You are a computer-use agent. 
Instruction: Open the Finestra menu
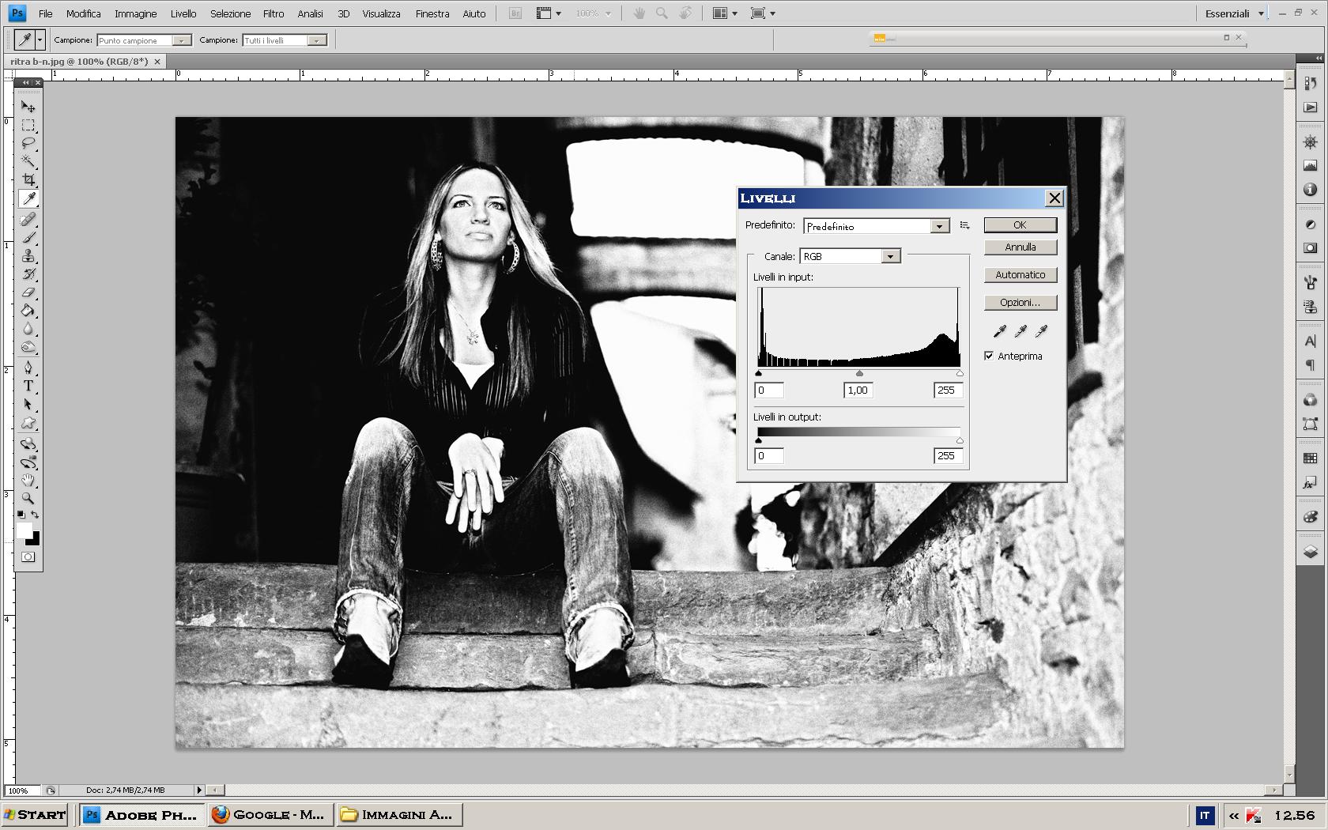click(432, 13)
